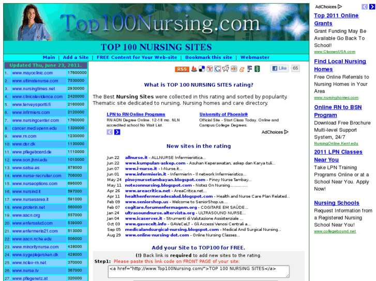Open www.infirmiers.com link
Viewport: 376px width, 281px height.
(x=31, y=112)
